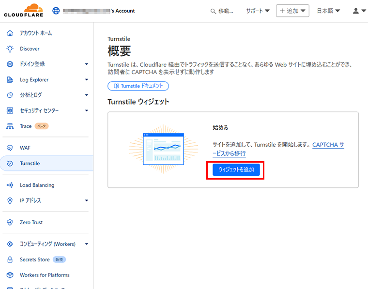Image resolution: width=368 pixels, height=289 pixels.
Task: Click the ドメイン登録 globe icon
Action: [x=10, y=64]
